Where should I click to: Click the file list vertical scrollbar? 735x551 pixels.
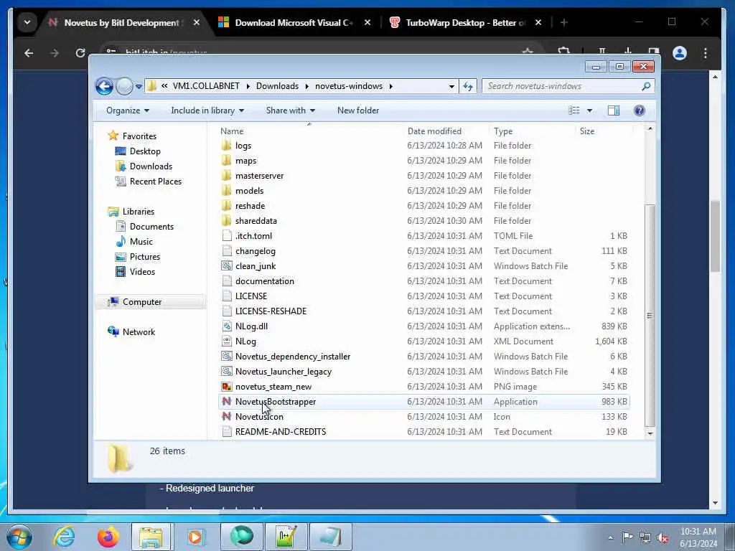click(x=650, y=316)
